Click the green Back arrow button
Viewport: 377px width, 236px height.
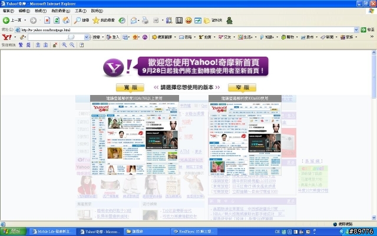point(6,21)
